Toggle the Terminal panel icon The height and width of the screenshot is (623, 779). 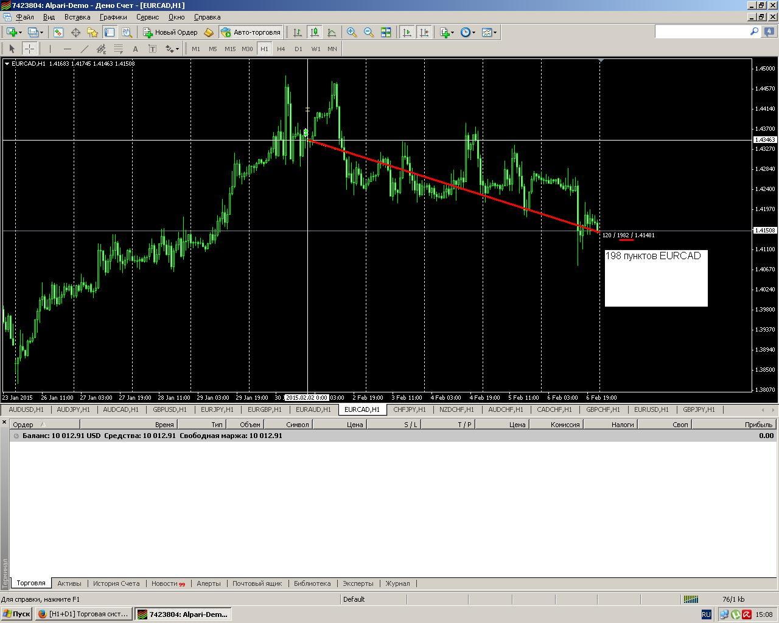(110, 32)
